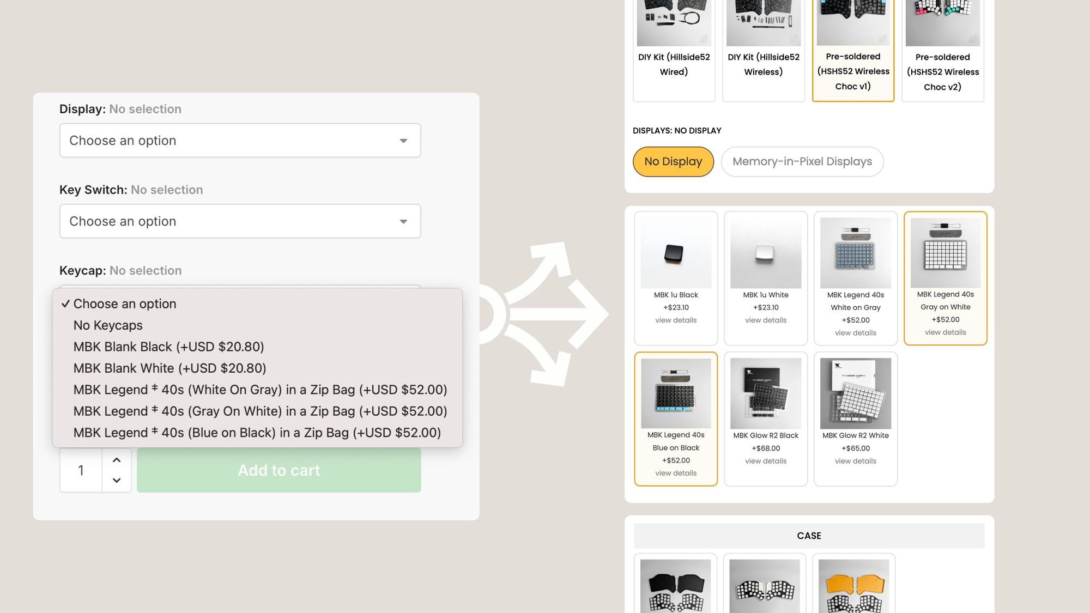Switch to Memory-in-Pixel Displays option

point(802,162)
